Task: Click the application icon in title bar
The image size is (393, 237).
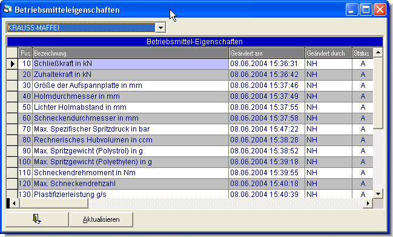Action: pos(7,10)
